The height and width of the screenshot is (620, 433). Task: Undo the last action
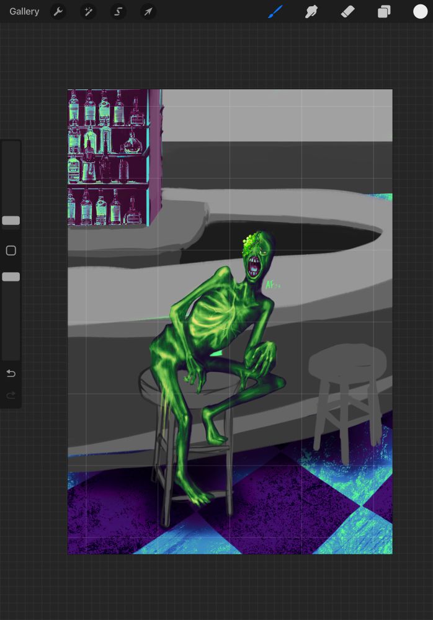(x=11, y=373)
